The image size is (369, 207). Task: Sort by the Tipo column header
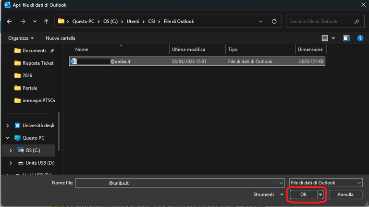(233, 49)
